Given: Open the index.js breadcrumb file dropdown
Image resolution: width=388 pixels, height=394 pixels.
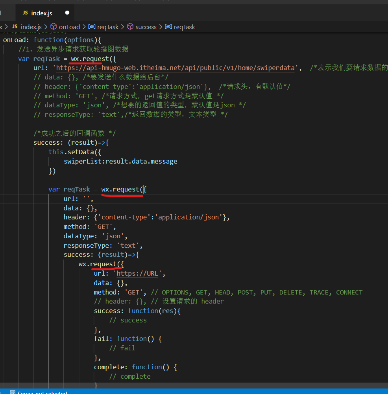Looking at the screenshot, I should pos(31,27).
